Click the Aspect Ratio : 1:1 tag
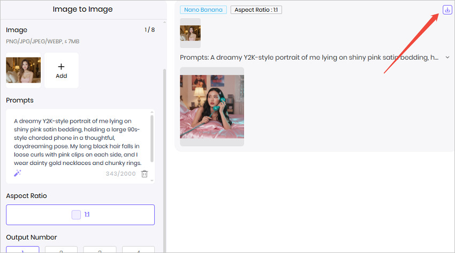The image size is (455, 253). [256, 10]
